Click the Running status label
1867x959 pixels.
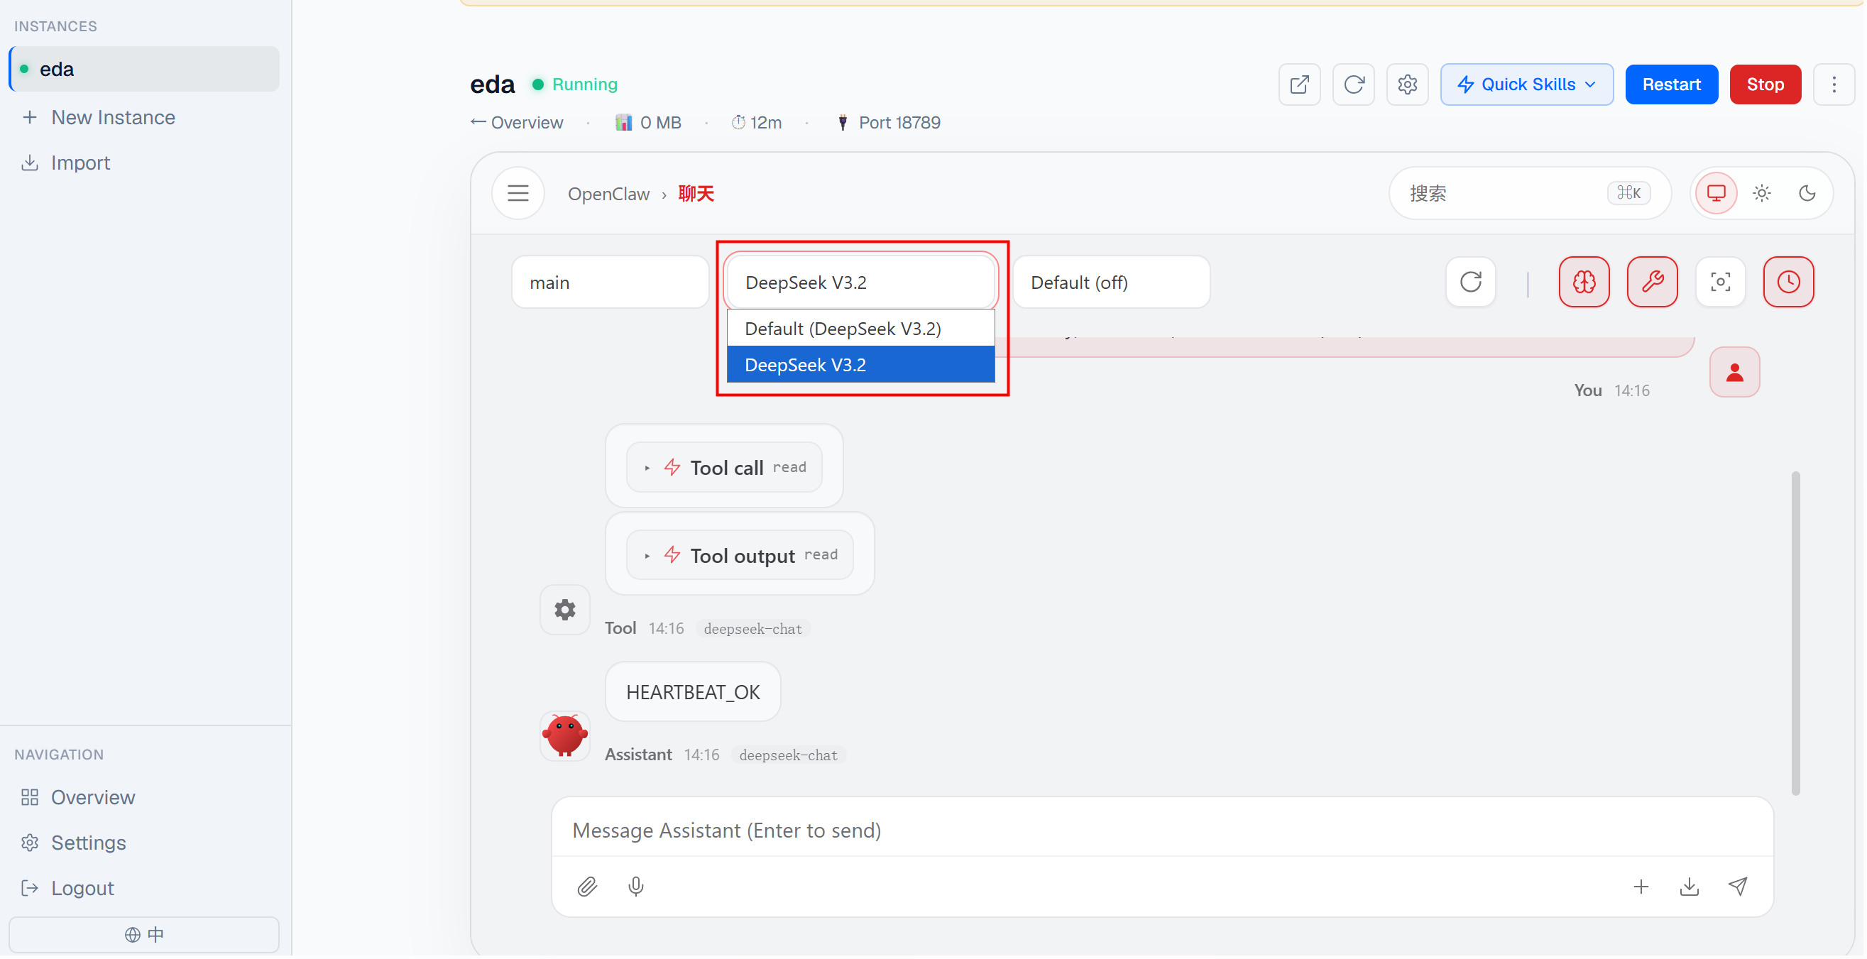(x=584, y=84)
